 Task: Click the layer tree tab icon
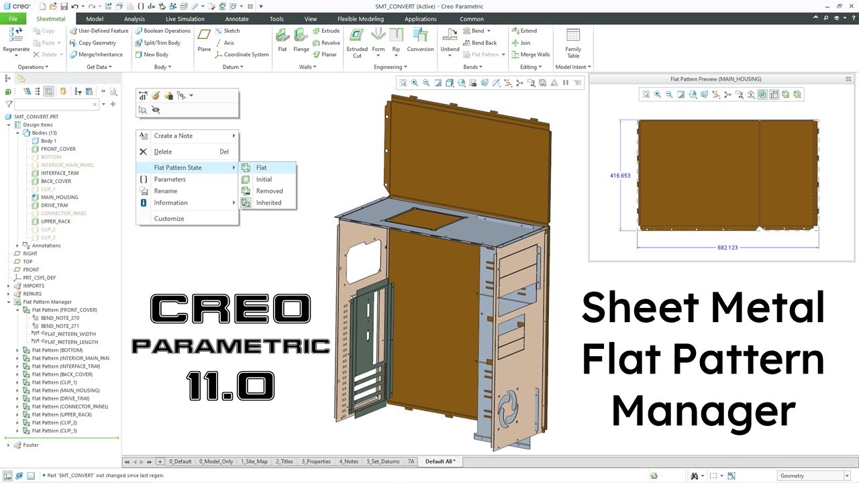click(x=21, y=78)
